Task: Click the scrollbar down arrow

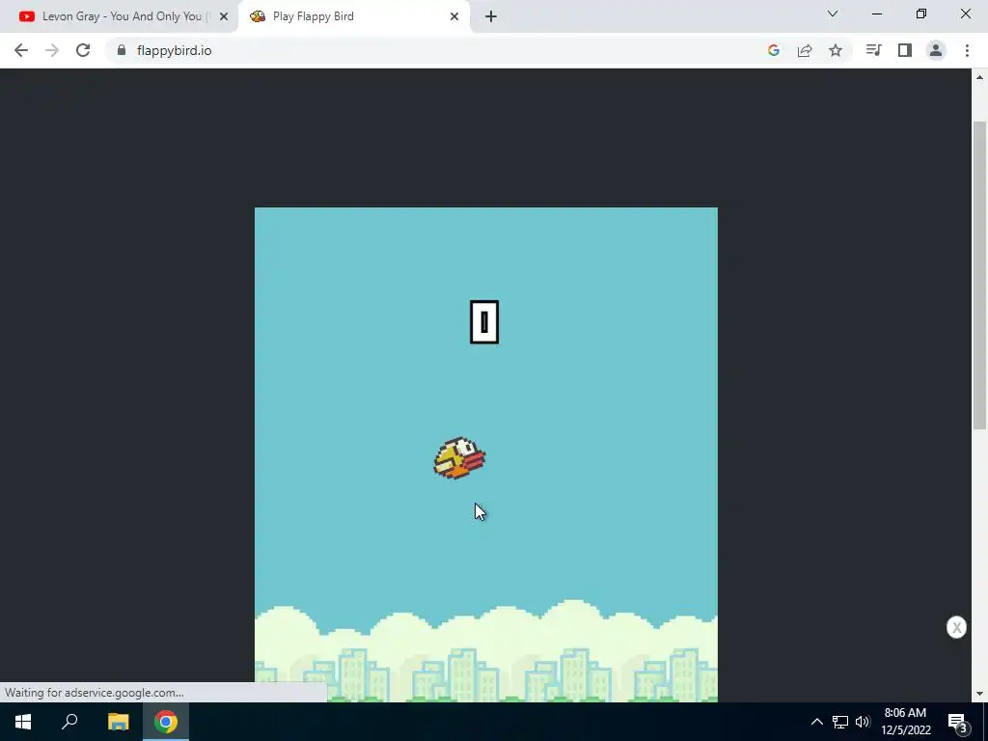Action: (979, 694)
